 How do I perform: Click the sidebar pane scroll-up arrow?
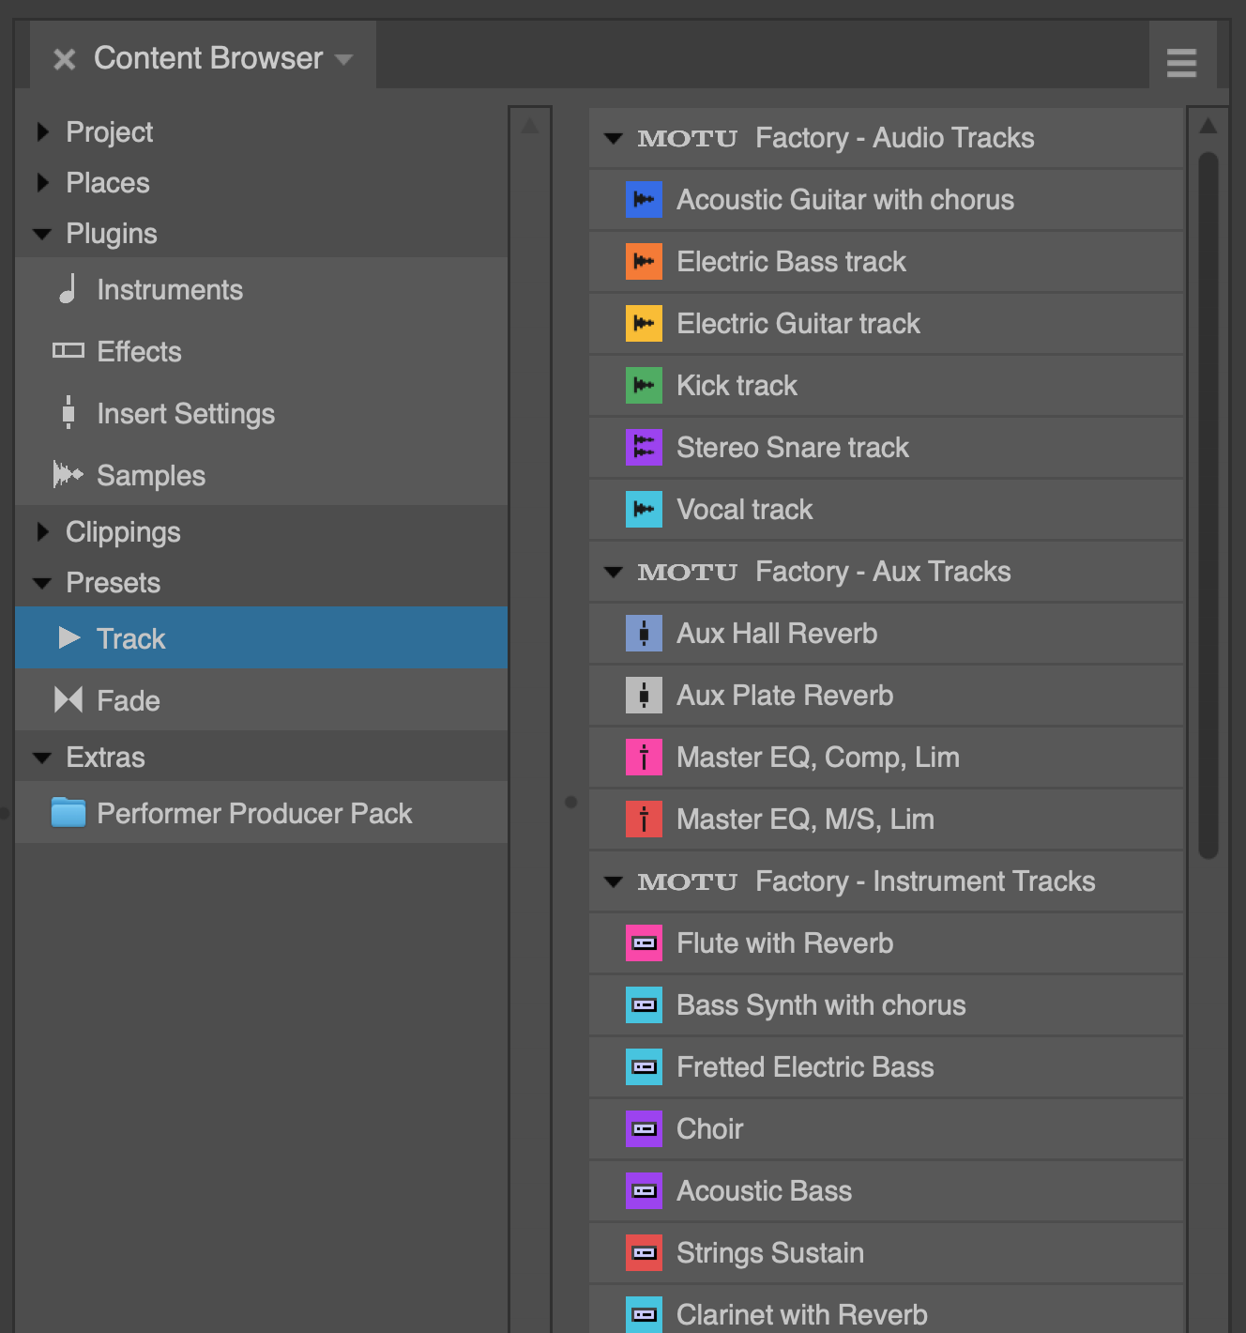(530, 125)
